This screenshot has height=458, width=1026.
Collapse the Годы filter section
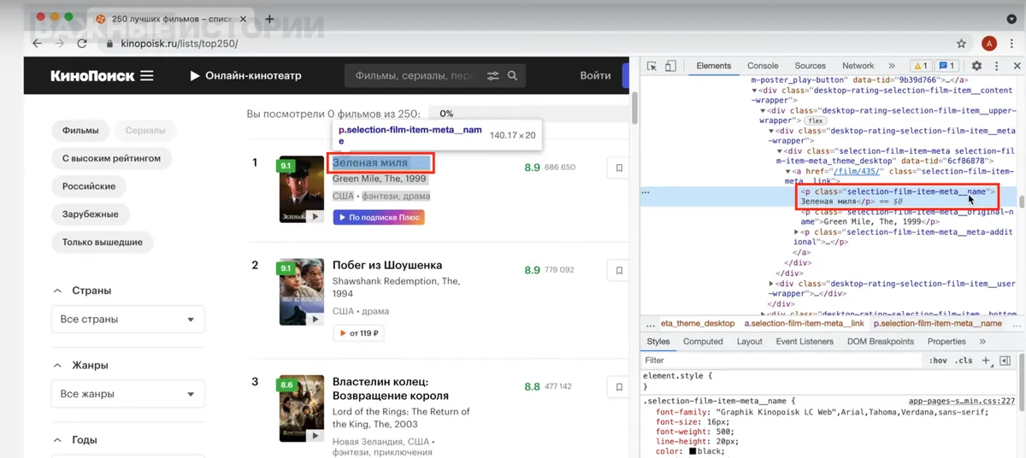pos(58,440)
